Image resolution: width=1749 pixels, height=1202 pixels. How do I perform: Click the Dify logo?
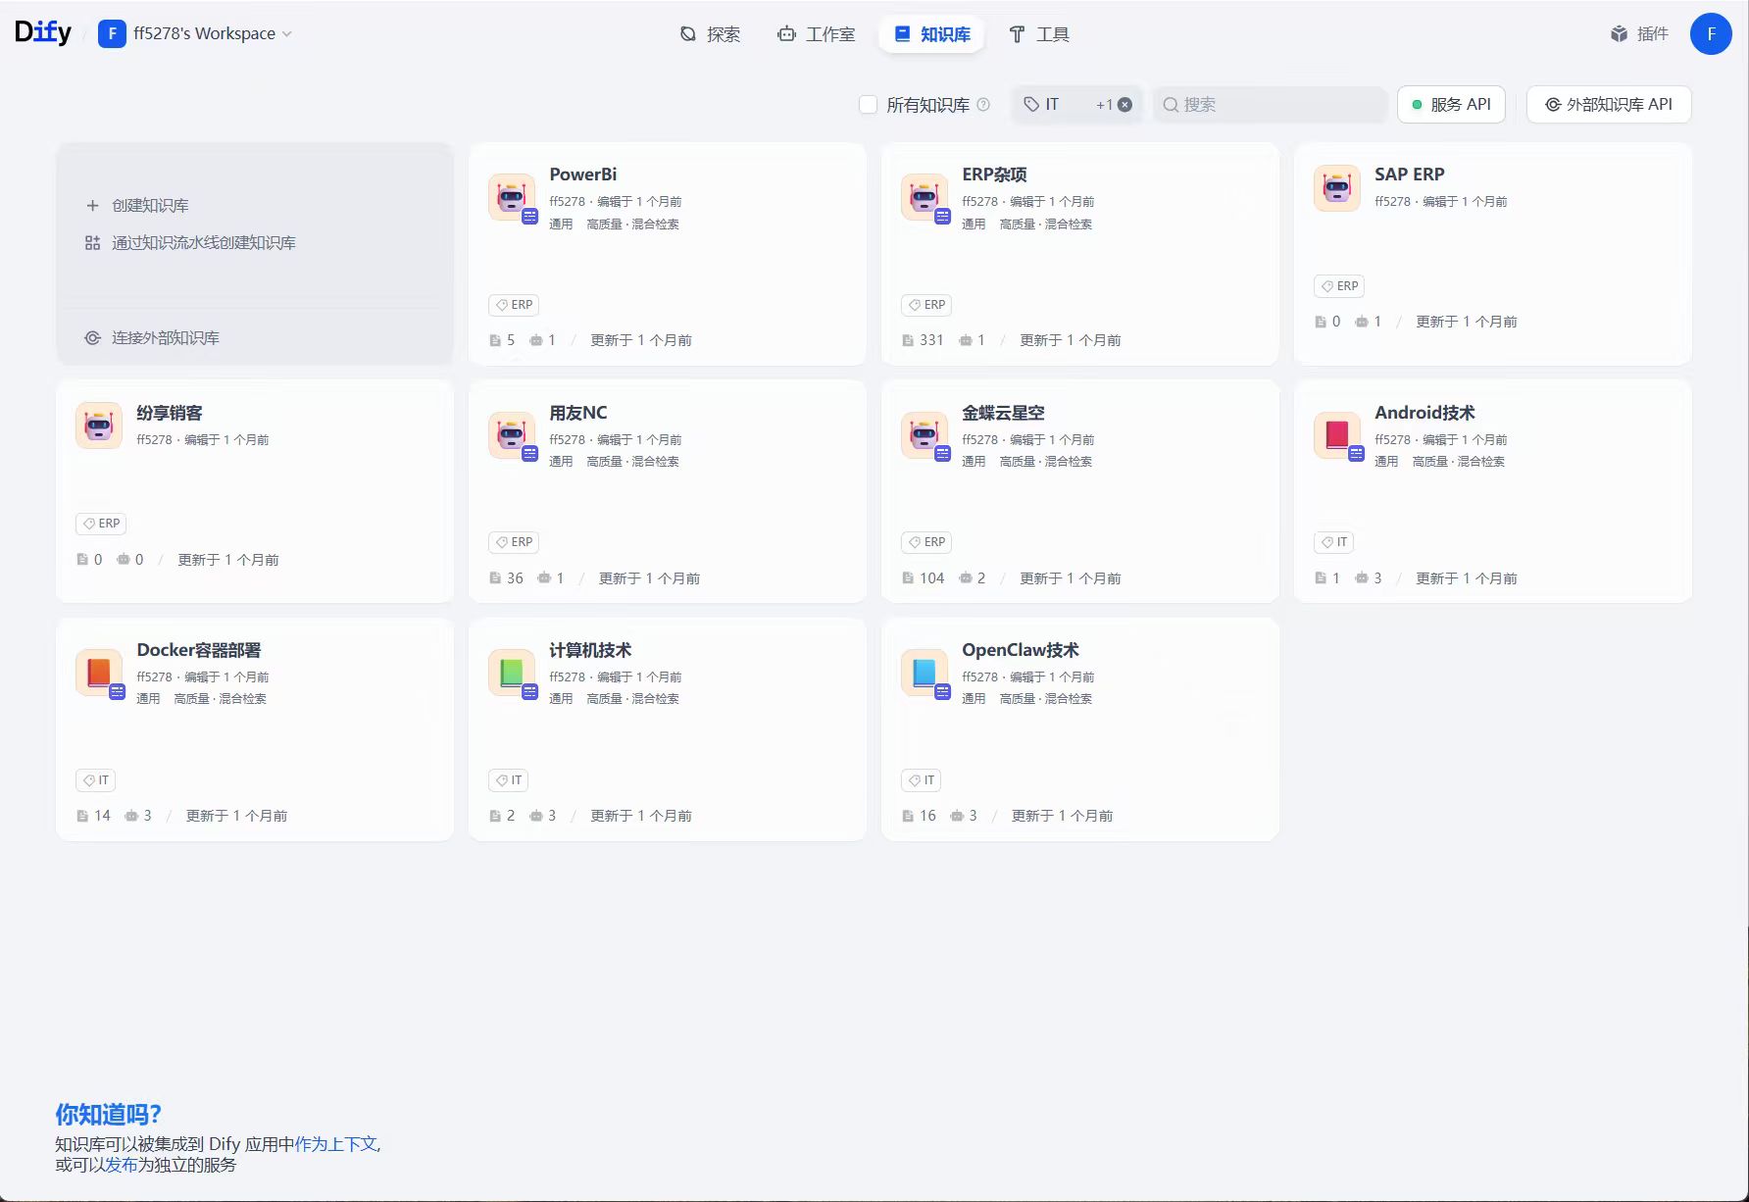[43, 32]
